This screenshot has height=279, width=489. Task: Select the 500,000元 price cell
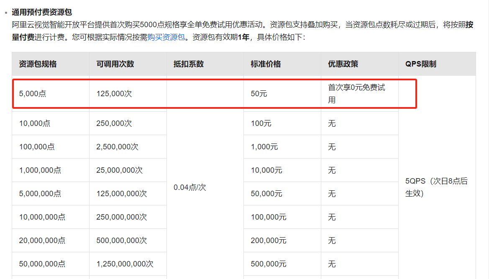(x=282, y=264)
